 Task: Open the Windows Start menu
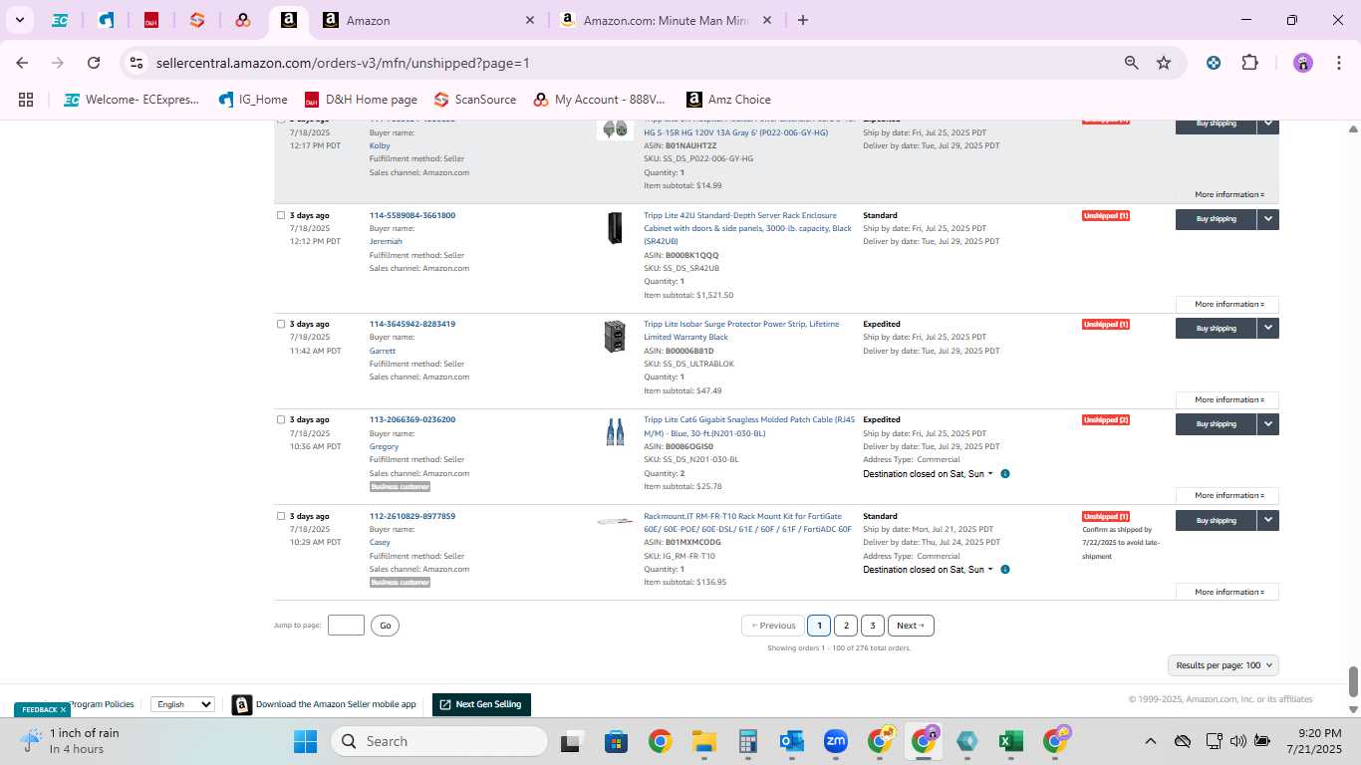coord(305,741)
